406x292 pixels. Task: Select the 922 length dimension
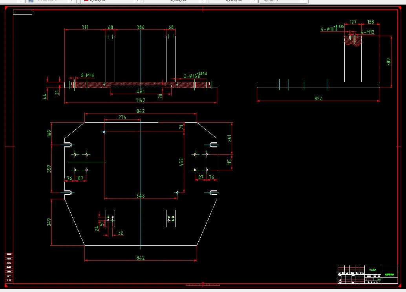(318, 98)
